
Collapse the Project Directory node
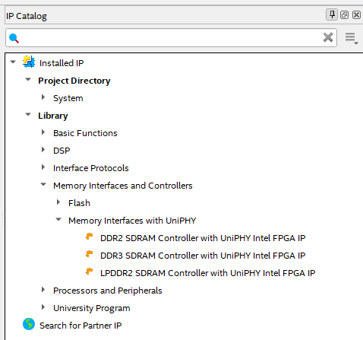click(28, 80)
